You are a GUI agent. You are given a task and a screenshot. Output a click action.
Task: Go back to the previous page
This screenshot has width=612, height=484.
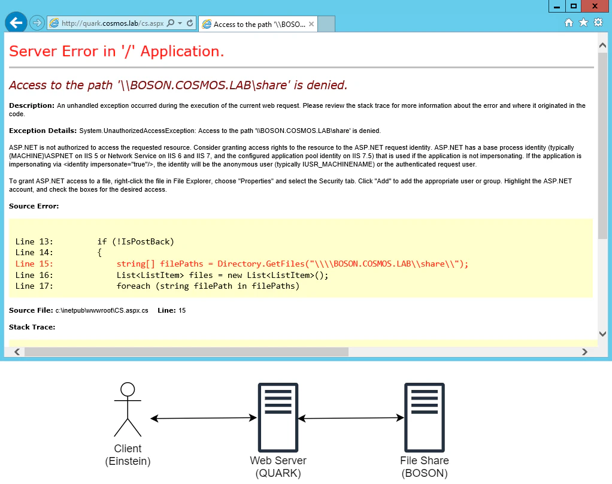16,23
